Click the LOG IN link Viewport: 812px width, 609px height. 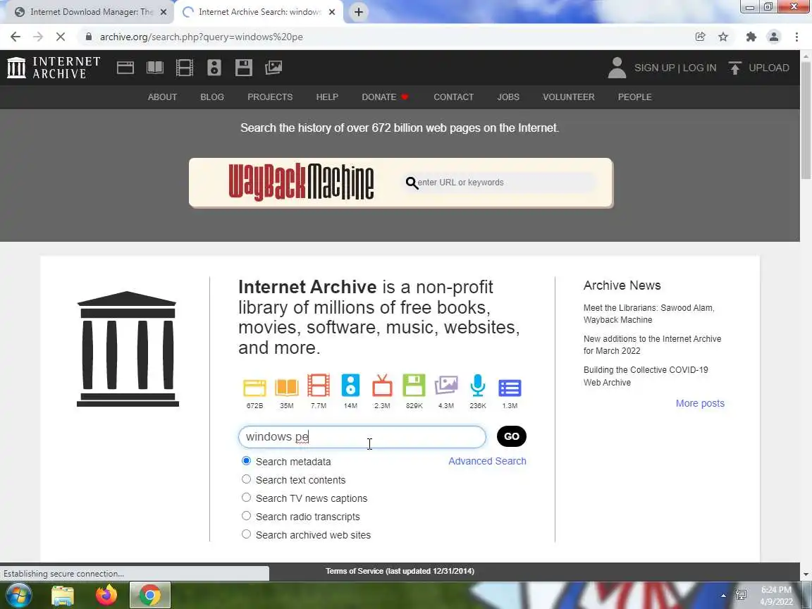click(700, 68)
